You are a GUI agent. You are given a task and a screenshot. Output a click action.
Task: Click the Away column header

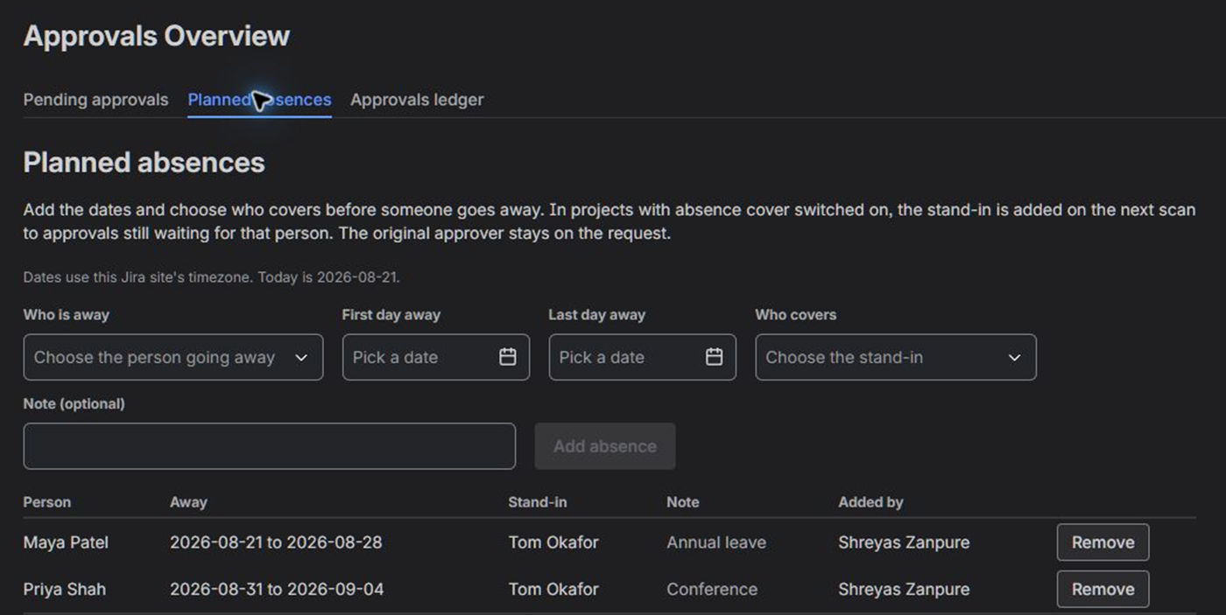pyautogui.click(x=188, y=502)
